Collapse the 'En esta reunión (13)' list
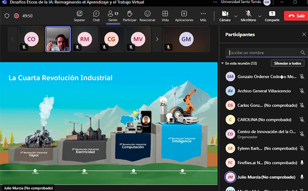Viewport: 308px width, 191px height. (x=222, y=64)
